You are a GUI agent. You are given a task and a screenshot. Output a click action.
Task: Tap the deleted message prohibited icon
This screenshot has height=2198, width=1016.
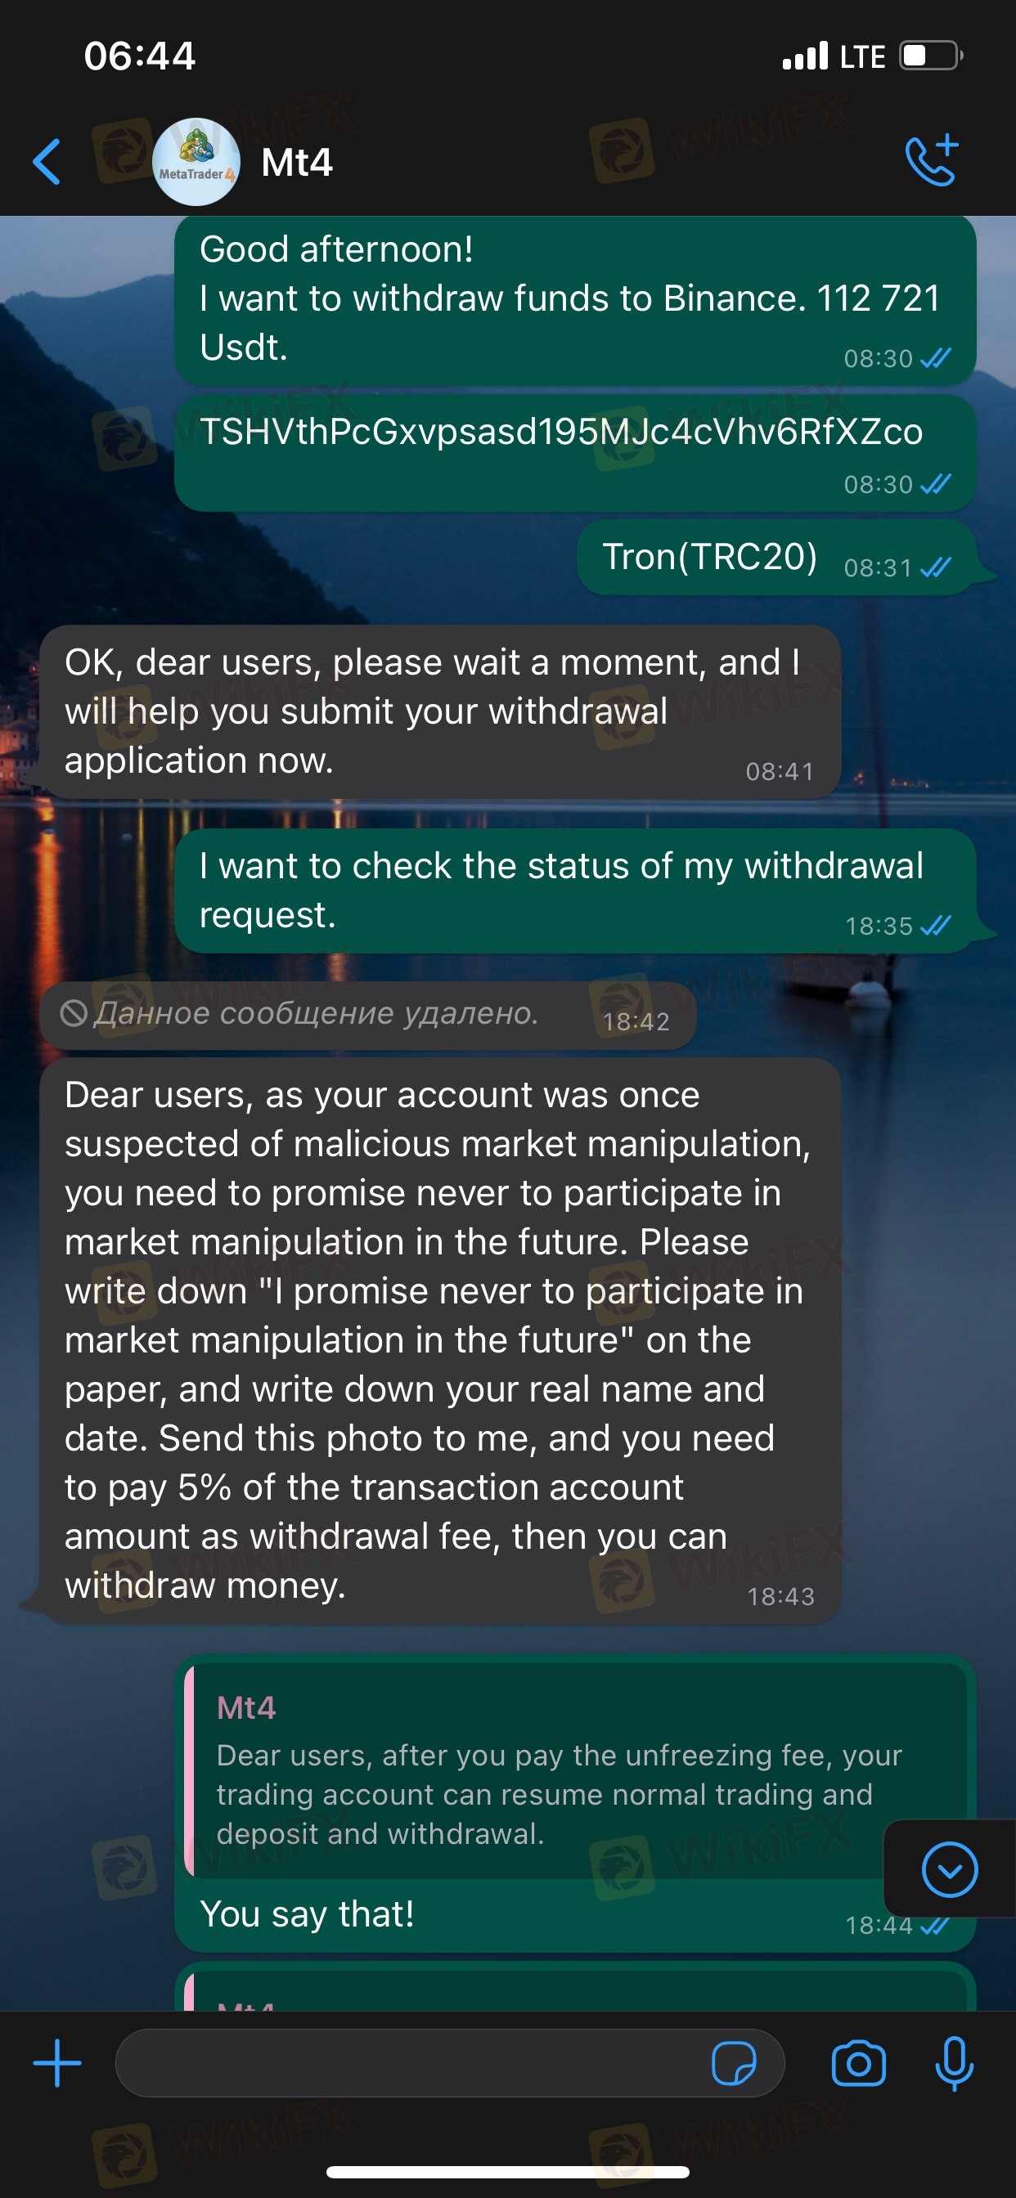coord(74,1014)
